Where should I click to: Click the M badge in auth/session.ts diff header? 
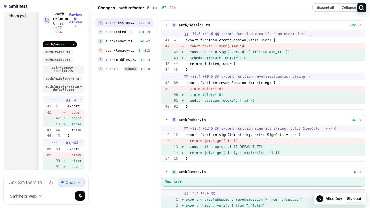(x=174, y=25)
